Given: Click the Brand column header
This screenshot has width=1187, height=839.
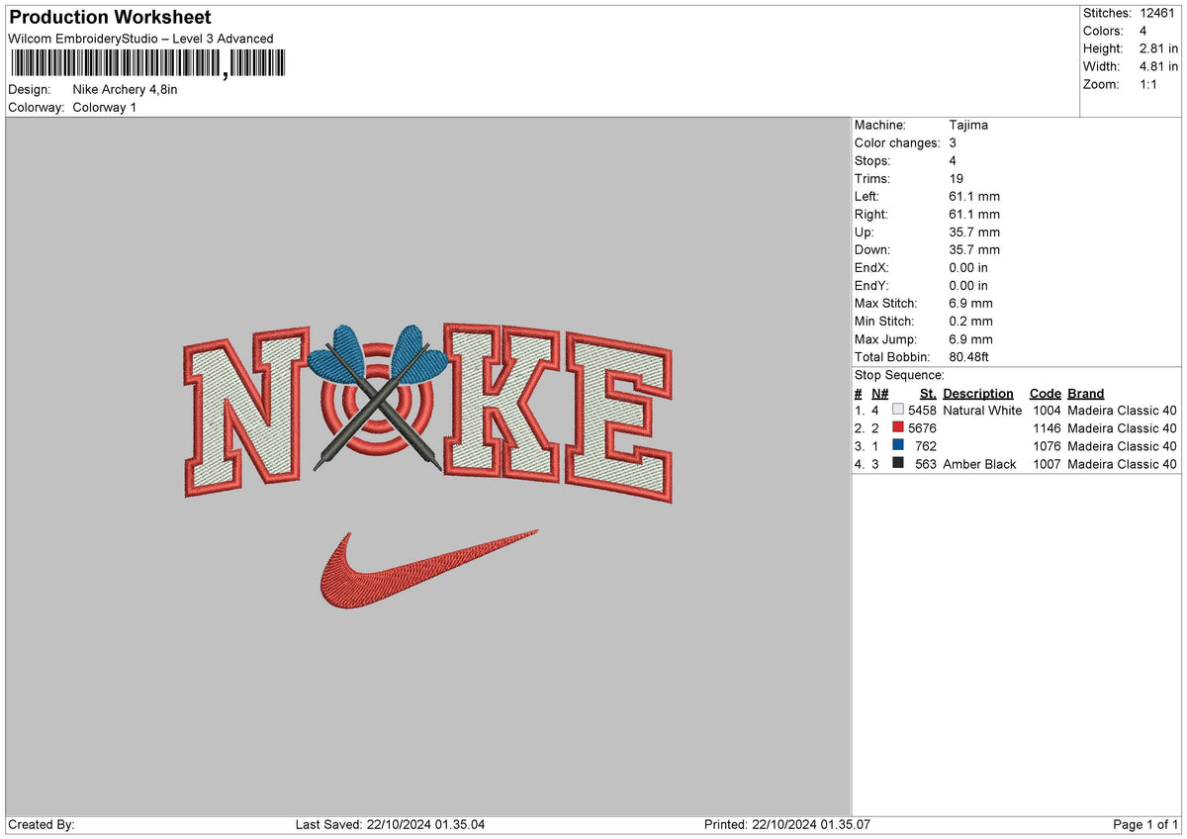Looking at the screenshot, I should pyautogui.click(x=1085, y=393).
